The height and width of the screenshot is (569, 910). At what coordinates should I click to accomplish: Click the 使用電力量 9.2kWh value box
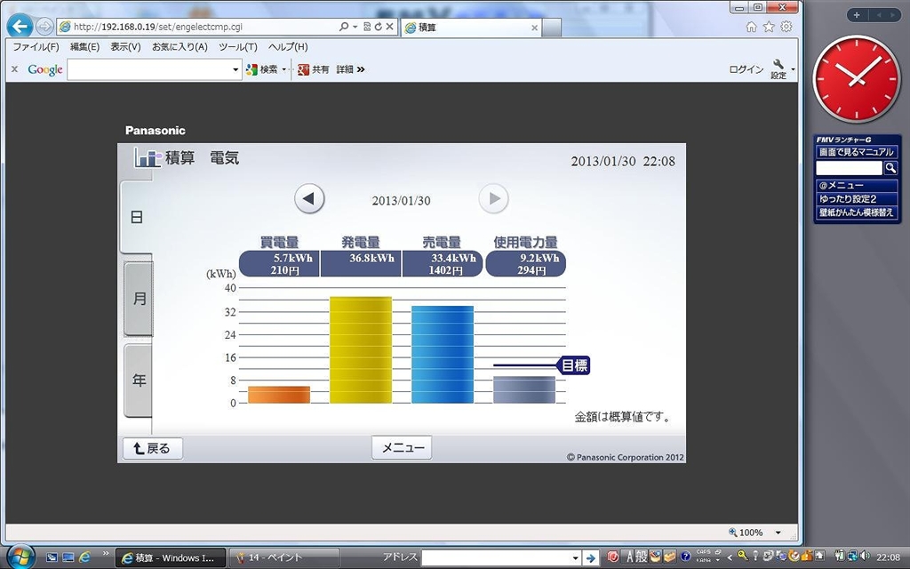pyautogui.click(x=526, y=264)
